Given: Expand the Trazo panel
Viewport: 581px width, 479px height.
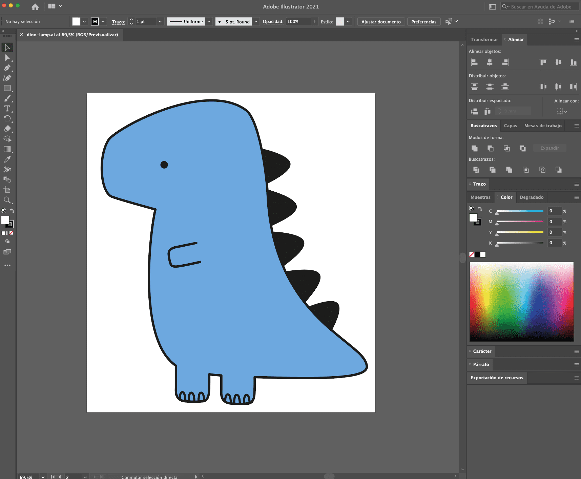Looking at the screenshot, I should [479, 184].
